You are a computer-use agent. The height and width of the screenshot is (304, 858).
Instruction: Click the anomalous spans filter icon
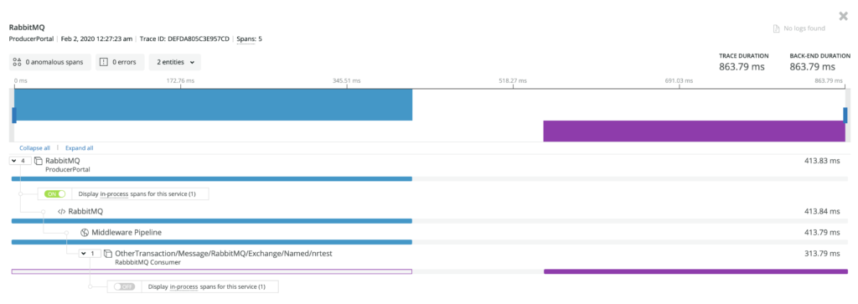click(x=17, y=62)
